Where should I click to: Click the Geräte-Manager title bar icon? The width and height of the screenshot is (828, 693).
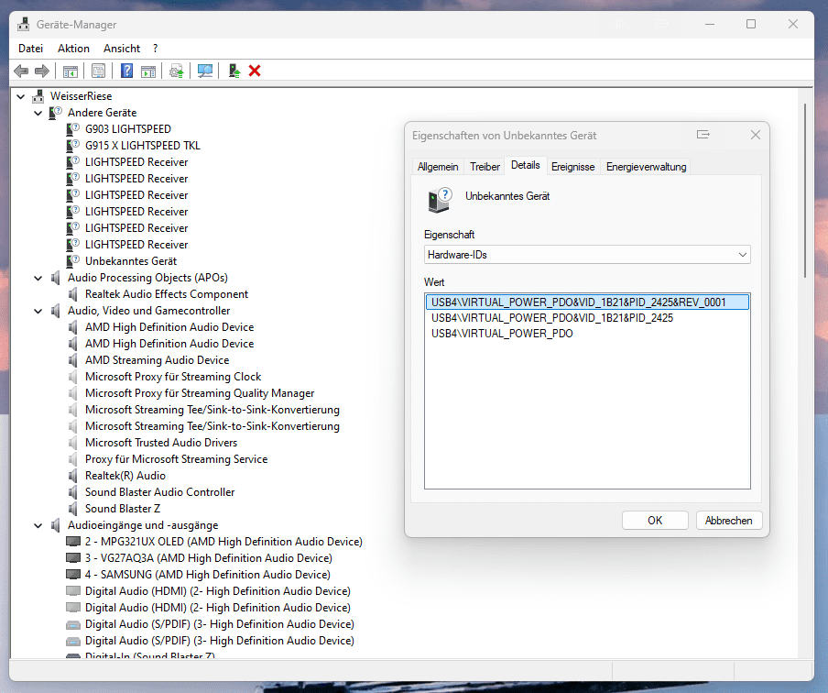point(23,25)
